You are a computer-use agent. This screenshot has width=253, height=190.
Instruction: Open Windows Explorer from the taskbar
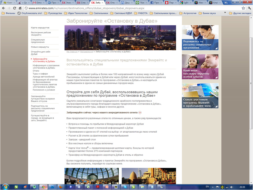(143, 187)
